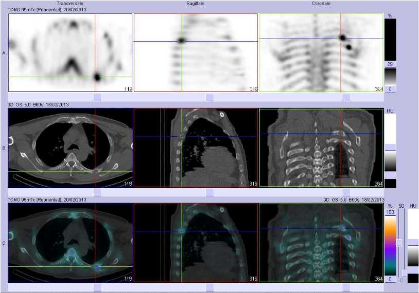The height and width of the screenshot is (293, 419).
Task: Click the 0 lower value on fusion color scale
Action: [x=390, y=279]
